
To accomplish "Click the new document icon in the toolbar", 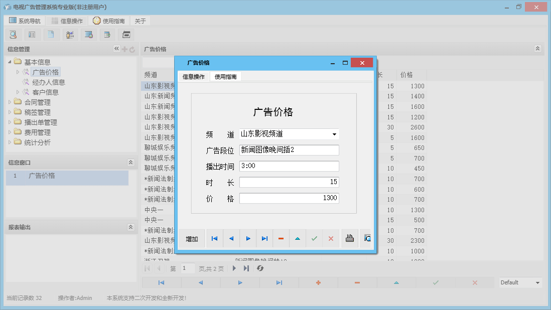I will (x=51, y=34).
